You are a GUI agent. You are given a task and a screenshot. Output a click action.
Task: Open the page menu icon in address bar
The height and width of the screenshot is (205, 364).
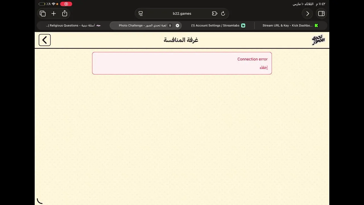pyautogui.click(x=140, y=13)
